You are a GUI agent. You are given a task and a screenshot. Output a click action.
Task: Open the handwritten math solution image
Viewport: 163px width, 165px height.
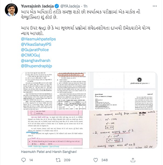[x=123, y=129]
